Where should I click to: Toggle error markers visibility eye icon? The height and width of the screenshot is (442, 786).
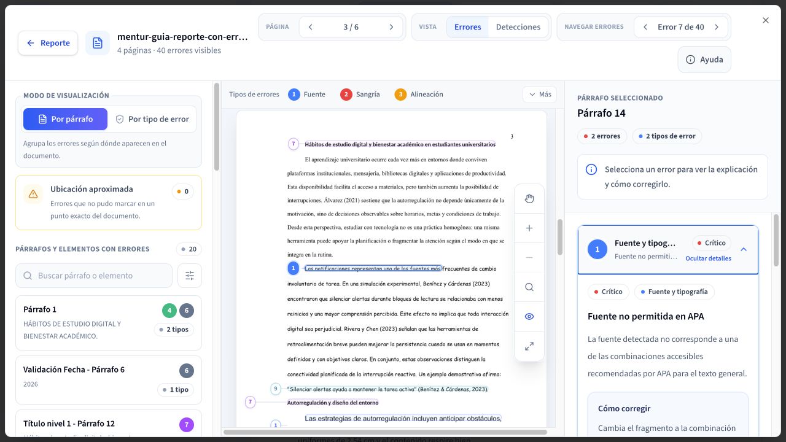529,317
